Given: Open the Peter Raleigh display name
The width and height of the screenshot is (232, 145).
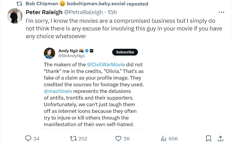Looking at the screenshot, I should click(x=44, y=12).
